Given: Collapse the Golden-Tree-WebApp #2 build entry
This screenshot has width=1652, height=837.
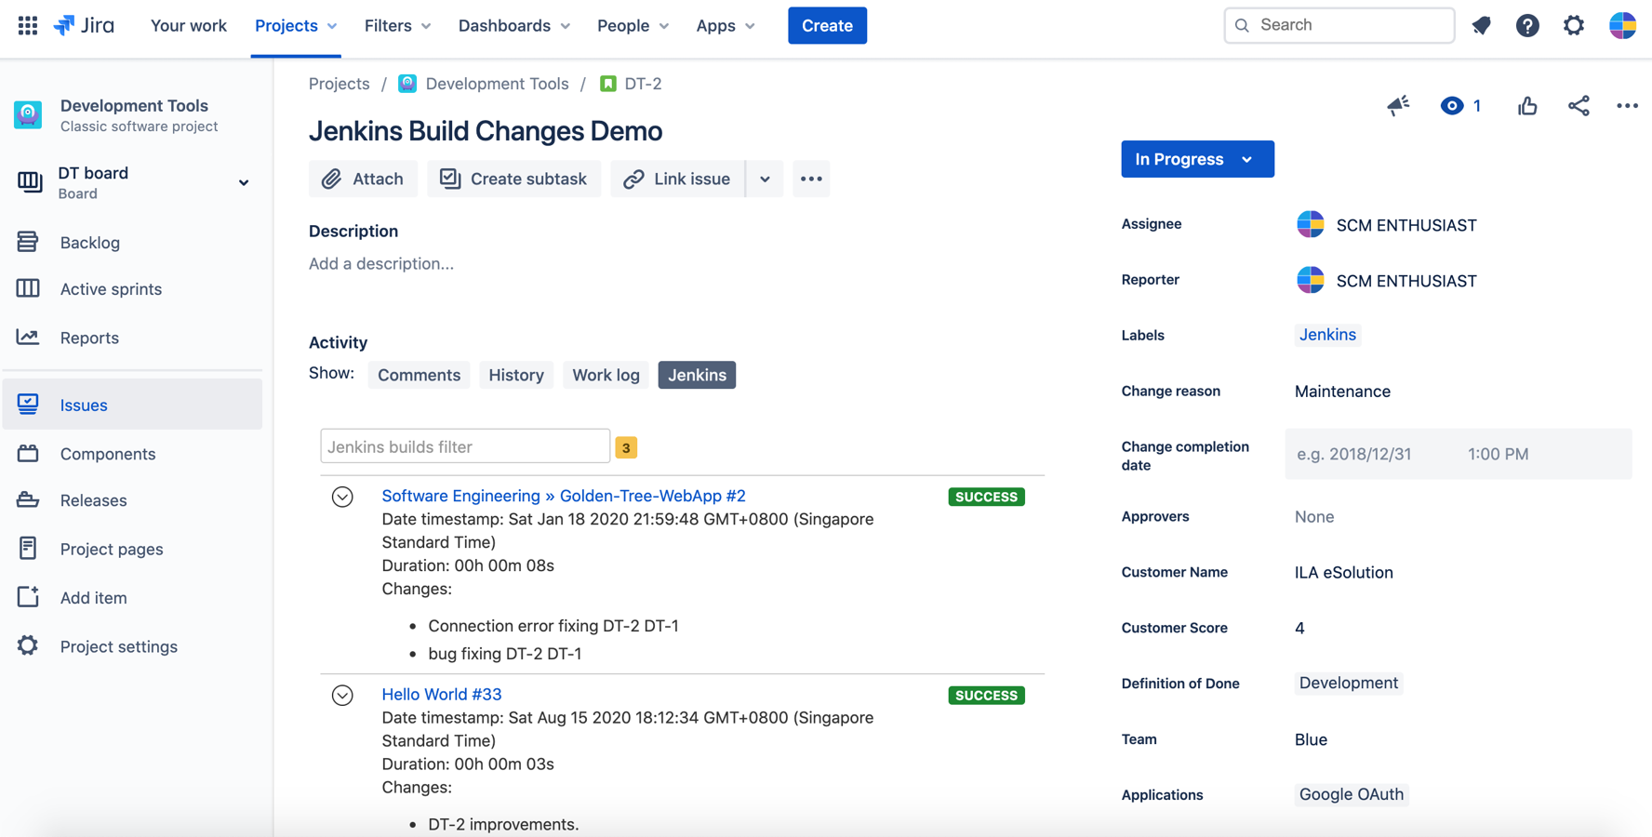Looking at the screenshot, I should point(342,497).
